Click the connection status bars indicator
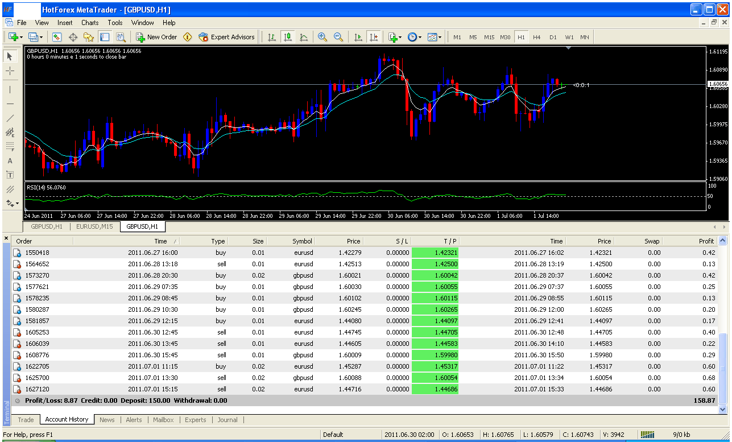 tap(647, 435)
